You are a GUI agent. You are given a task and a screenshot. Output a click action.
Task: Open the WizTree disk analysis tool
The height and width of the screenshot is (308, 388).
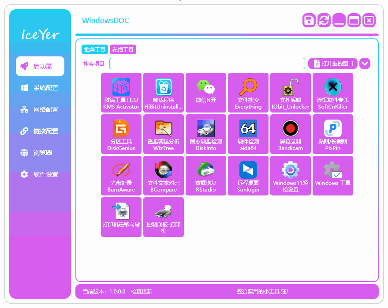[164, 134]
